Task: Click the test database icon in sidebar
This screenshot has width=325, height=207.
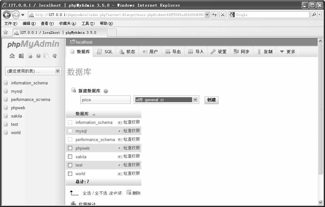Action: pyautogui.click(x=6, y=124)
